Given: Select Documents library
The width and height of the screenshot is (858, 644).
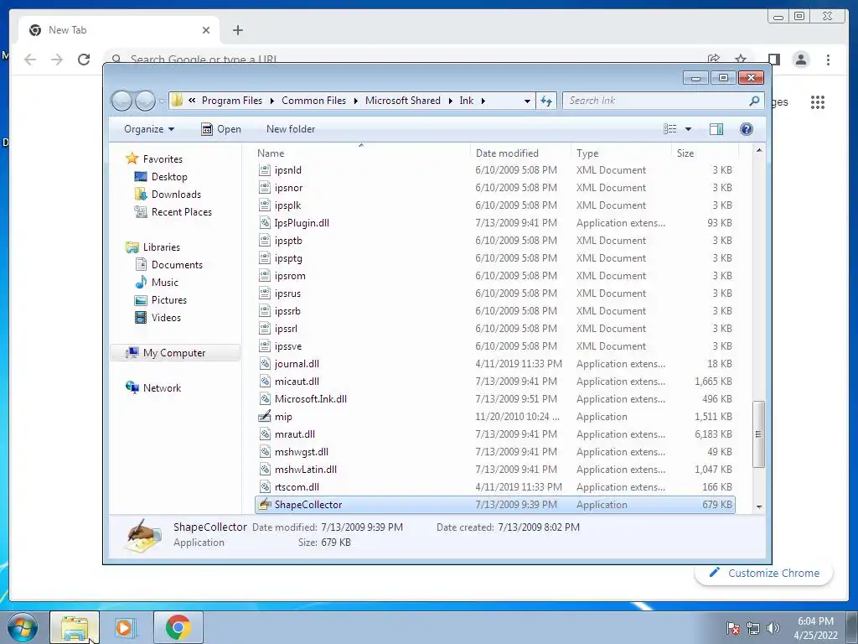Looking at the screenshot, I should click(x=168, y=264).
